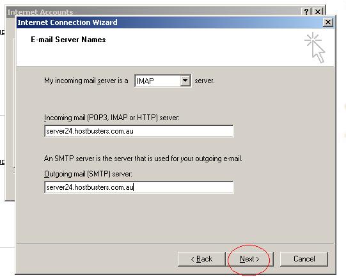Viewport: 346px width, 280px height.
Task: Go back with the Back button
Action: (x=201, y=259)
